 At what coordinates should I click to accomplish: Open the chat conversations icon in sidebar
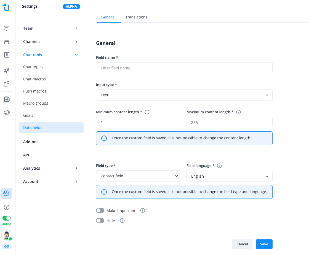[x=7, y=28]
